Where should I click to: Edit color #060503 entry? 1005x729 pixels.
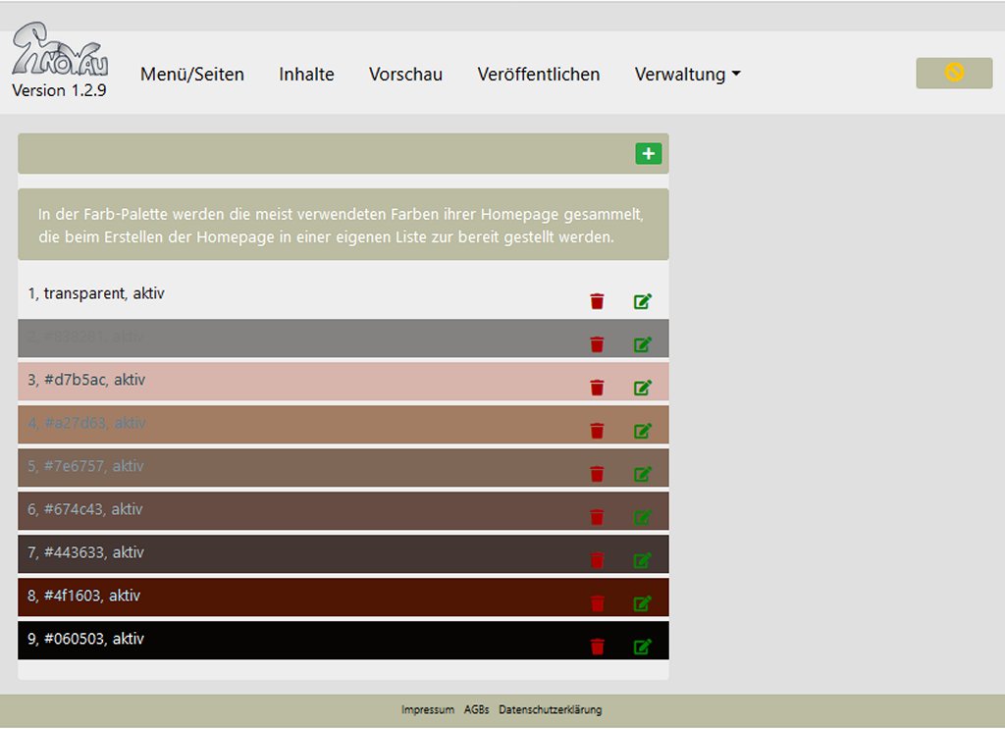(x=643, y=647)
